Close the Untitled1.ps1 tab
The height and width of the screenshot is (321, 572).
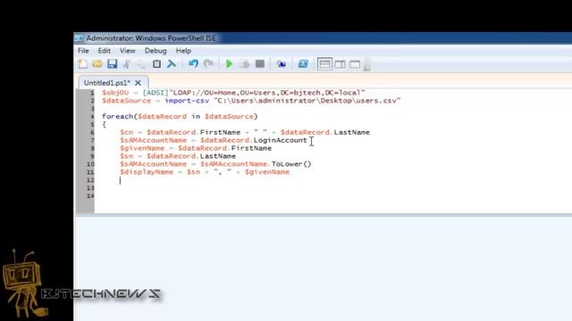click(138, 83)
